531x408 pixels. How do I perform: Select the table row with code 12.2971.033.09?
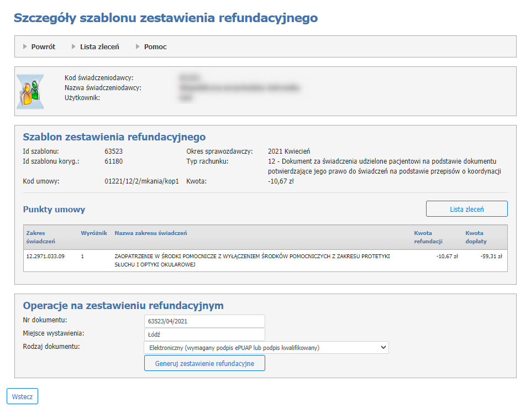click(x=265, y=260)
